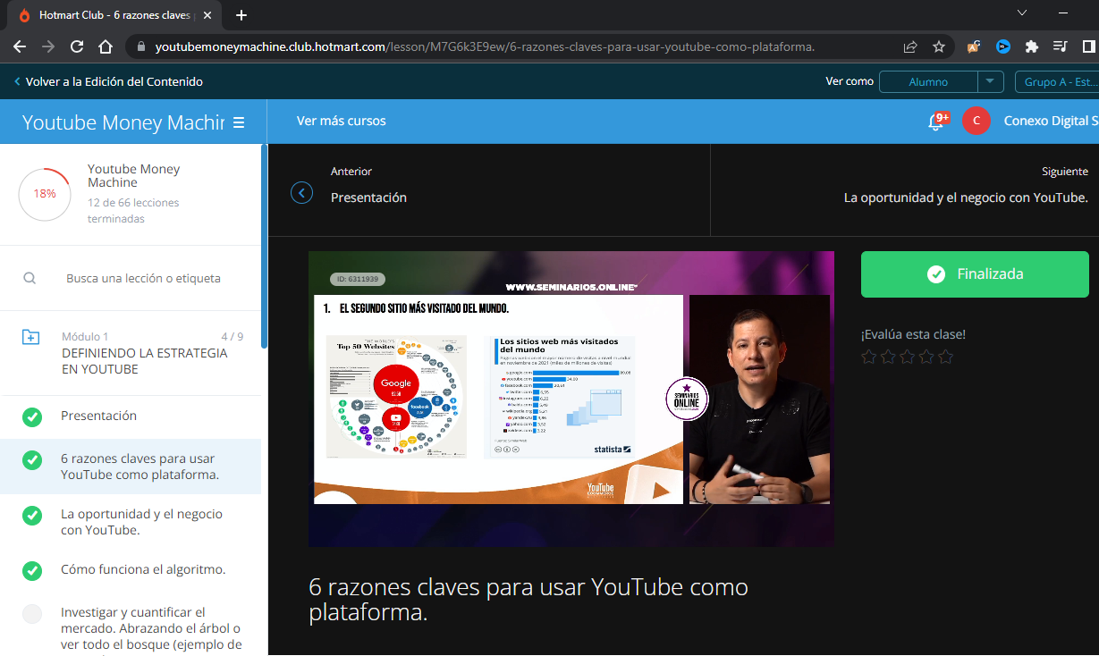This screenshot has height=656, width=1099.
Task: Go to previous lesson arrow icon
Action: click(x=302, y=193)
